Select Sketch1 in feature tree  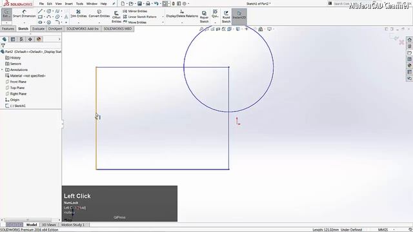(x=15, y=106)
